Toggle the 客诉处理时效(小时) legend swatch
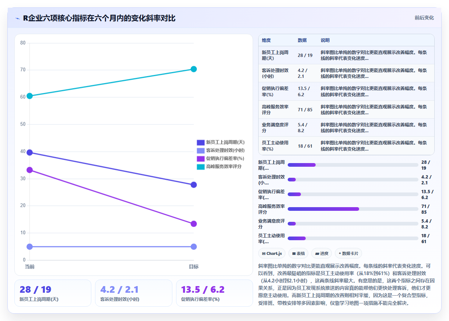Image resolution: width=449 pixels, height=321 pixels. point(200,151)
